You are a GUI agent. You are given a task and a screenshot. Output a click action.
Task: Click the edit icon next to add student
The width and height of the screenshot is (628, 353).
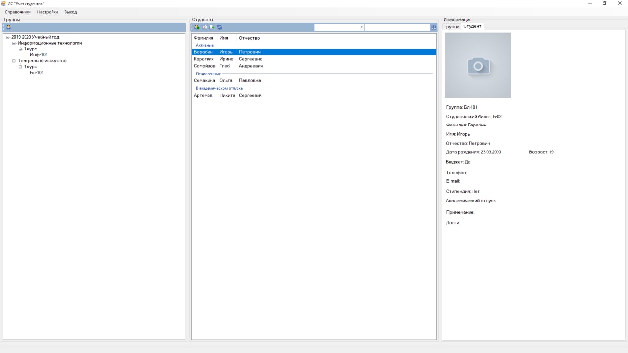(205, 27)
